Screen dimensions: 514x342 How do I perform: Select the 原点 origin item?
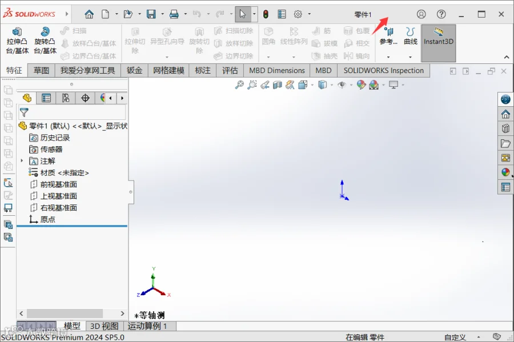pos(42,219)
